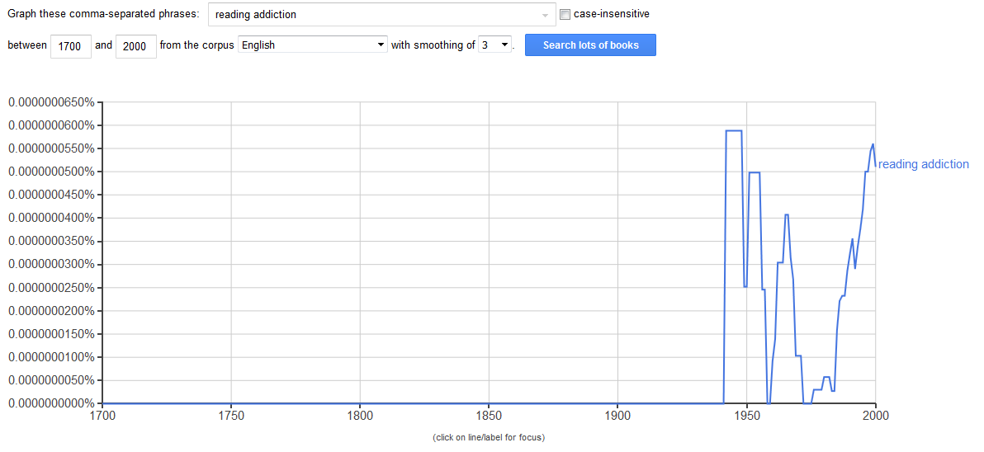Click the 1800 label on the x-axis
The height and width of the screenshot is (452, 984).
coord(360,415)
